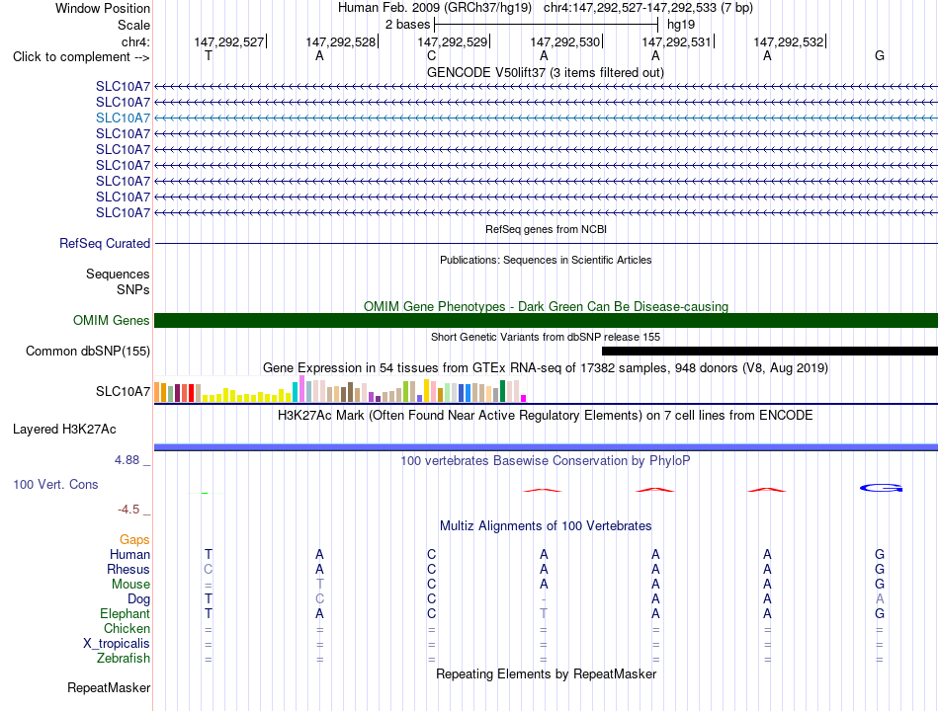Image resolution: width=939 pixels, height=711 pixels.
Task: Click 'Repeating Elements by RepeatMasker' title
Action: click(x=546, y=673)
